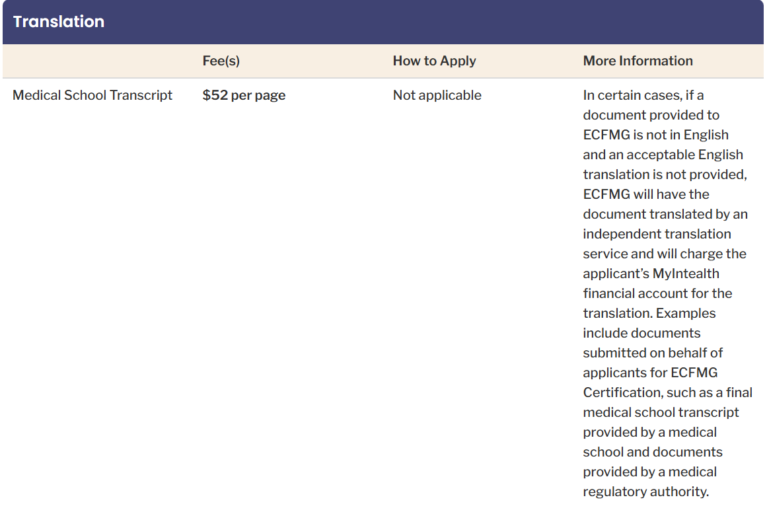Select the 'Fee(s)' column header
Screen dimensions: 767x516
click(221, 61)
